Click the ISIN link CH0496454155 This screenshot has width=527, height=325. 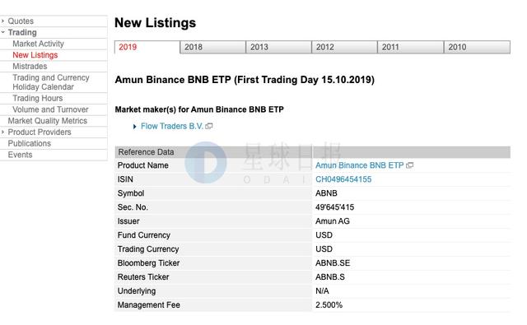(343, 179)
